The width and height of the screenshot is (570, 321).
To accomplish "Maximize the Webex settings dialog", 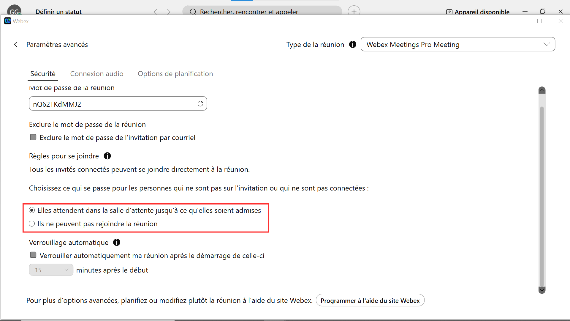I will [x=540, y=21].
